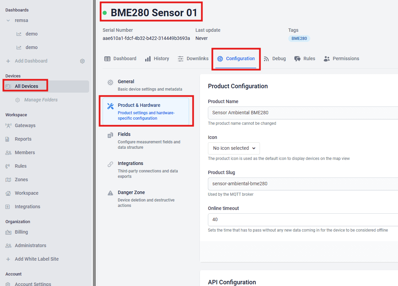This screenshot has width=398, height=286.
Task: Click Add Dashboard in the sidebar
Action: point(31,61)
